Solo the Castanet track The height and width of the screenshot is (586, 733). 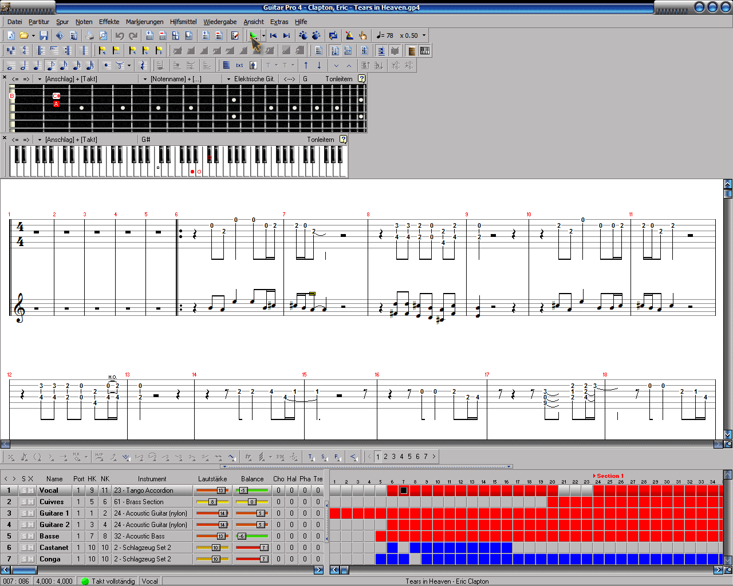[24, 548]
